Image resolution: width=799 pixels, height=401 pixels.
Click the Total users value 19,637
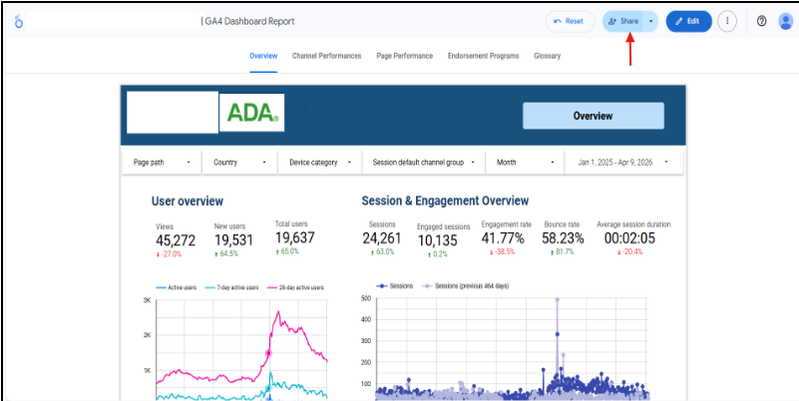click(295, 237)
